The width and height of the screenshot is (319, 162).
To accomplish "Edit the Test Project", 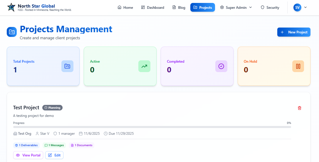I will coord(54,155).
